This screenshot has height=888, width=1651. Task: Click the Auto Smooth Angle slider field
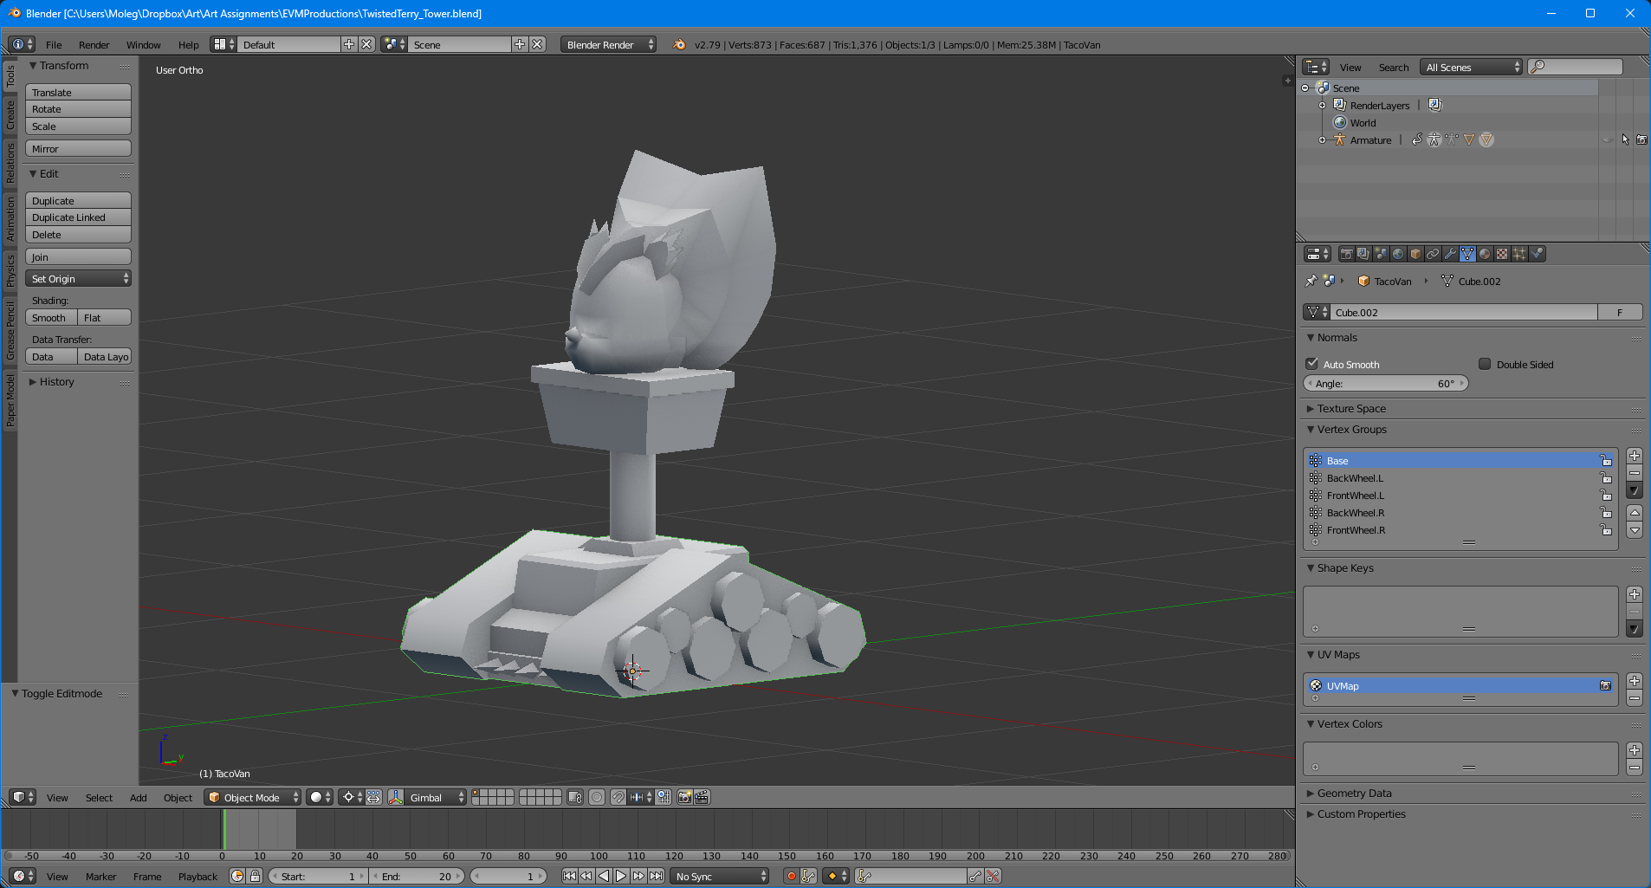(x=1386, y=384)
